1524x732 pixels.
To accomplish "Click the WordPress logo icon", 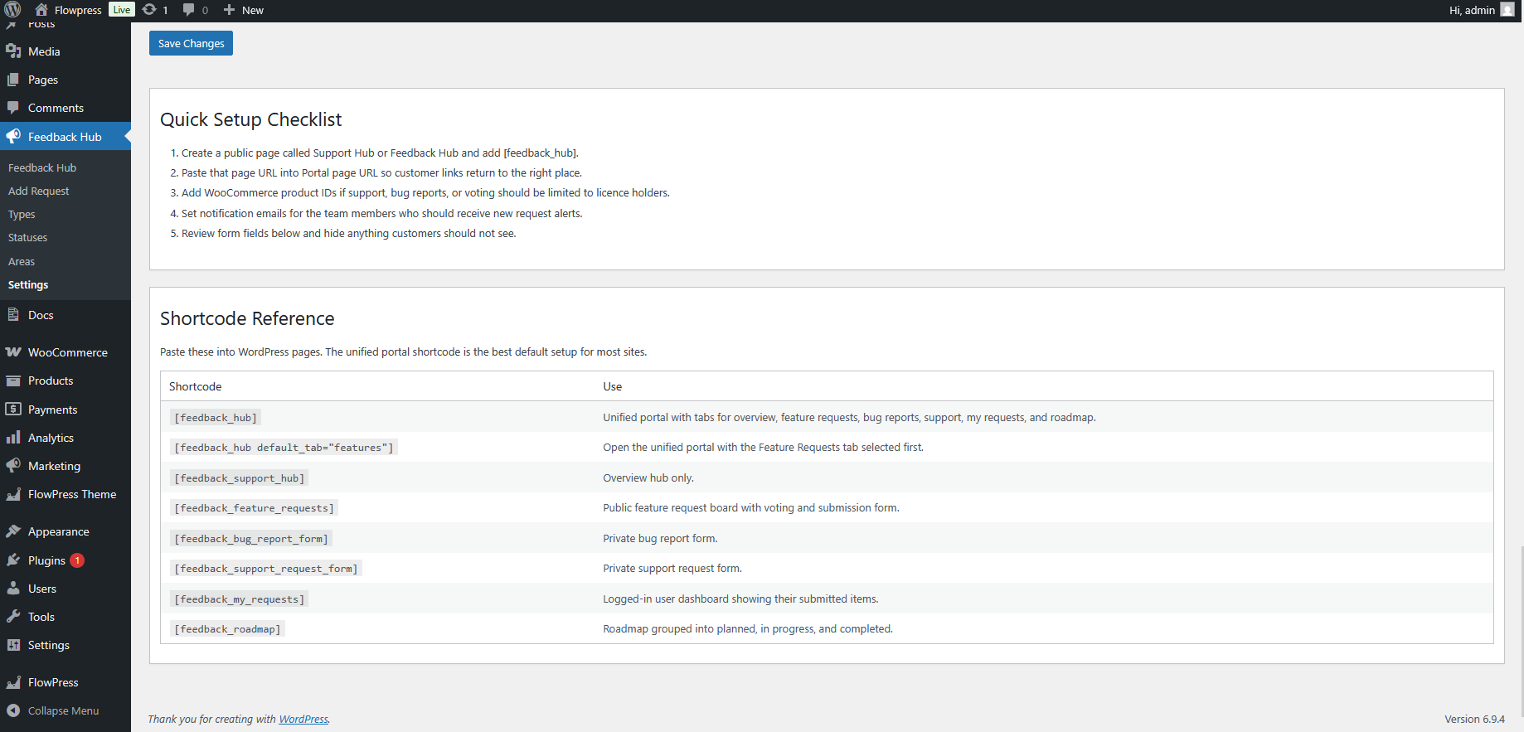I will pos(12,10).
